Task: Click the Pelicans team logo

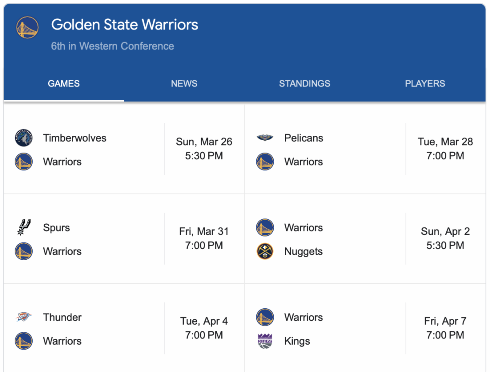Action: click(x=265, y=138)
